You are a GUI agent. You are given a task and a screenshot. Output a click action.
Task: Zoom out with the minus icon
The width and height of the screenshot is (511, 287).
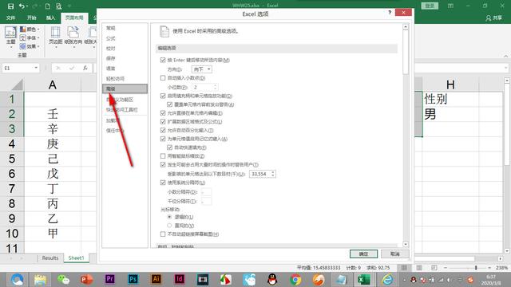point(446,268)
